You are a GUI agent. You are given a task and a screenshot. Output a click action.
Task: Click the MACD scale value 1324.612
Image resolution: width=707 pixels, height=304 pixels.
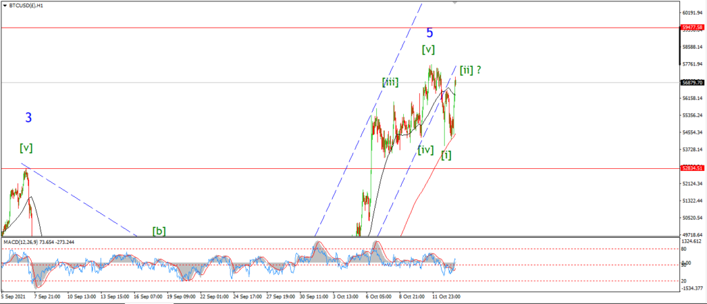coord(693,241)
